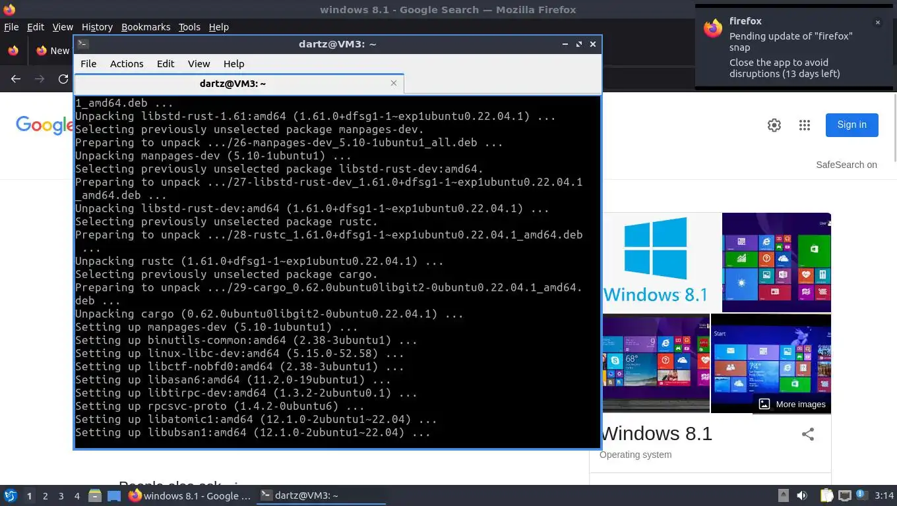Open the file manager taskbar icon

[x=95, y=495]
